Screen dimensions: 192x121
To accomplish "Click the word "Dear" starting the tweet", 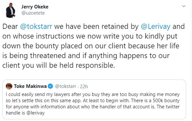I will click(10, 27).
